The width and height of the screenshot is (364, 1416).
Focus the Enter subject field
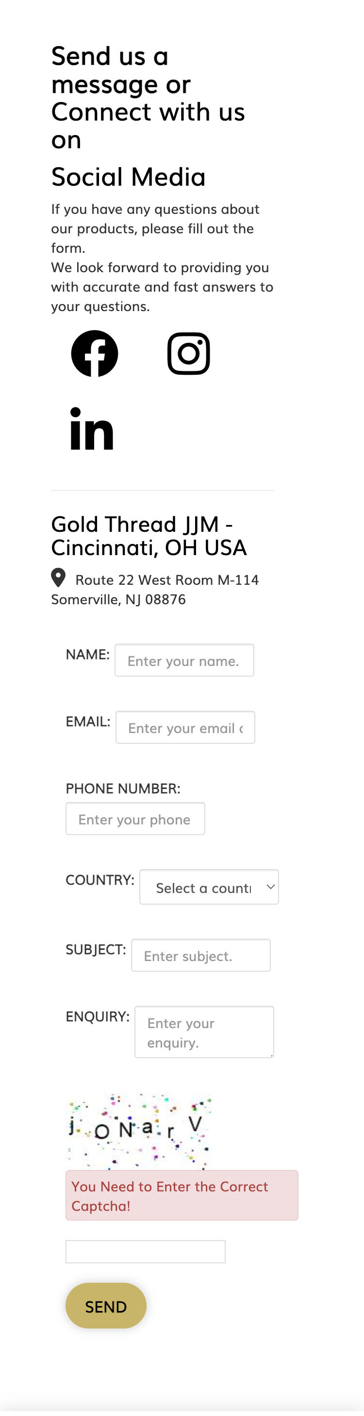pyautogui.click(x=200, y=955)
